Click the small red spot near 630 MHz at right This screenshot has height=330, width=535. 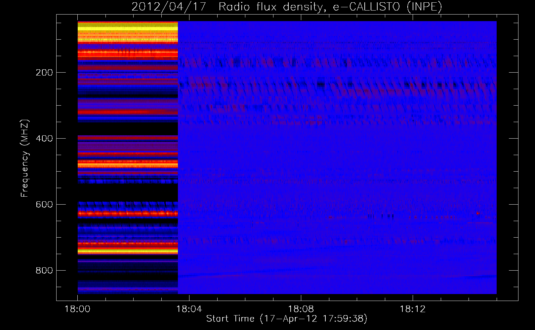pyautogui.click(x=478, y=213)
